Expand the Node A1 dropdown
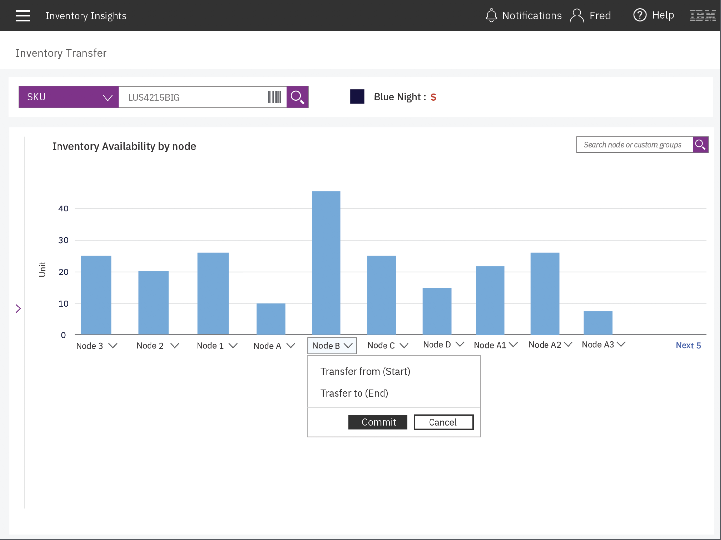This screenshot has height=540, width=721. 513,345
